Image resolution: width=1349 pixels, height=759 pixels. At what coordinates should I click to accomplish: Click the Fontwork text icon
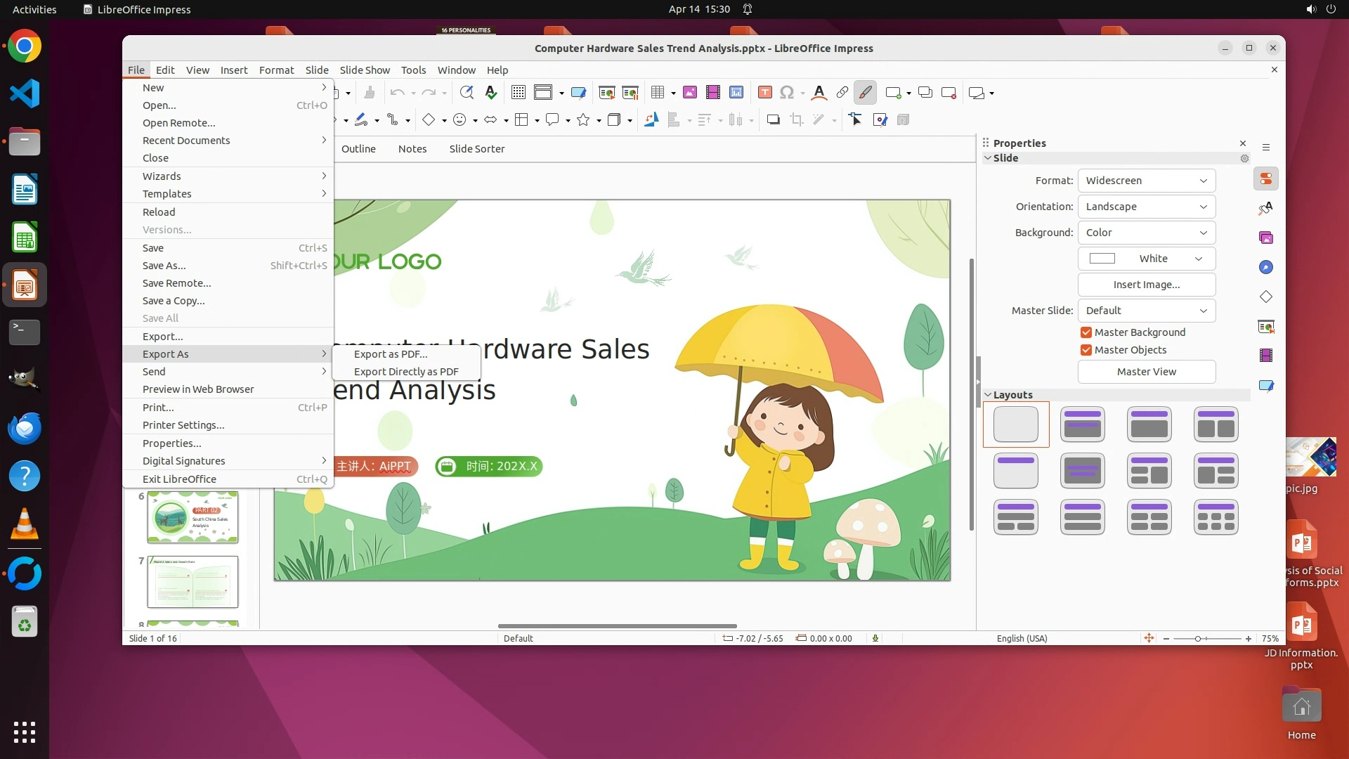coord(819,93)
